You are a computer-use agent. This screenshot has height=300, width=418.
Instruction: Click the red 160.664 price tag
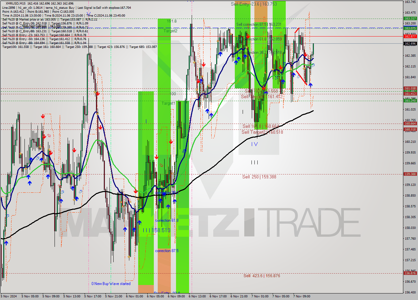(410, 123)
